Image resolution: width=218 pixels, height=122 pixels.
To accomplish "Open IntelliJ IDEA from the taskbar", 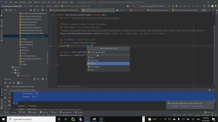I will point(87,119).
